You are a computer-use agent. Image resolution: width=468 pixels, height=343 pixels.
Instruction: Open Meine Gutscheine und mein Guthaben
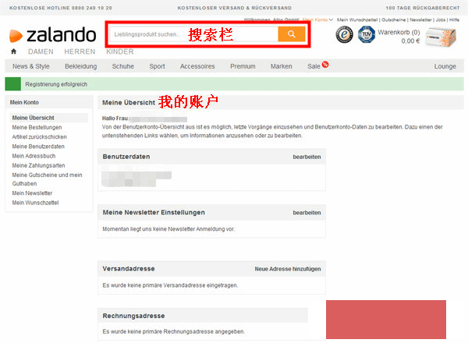(x=47, y=179)
